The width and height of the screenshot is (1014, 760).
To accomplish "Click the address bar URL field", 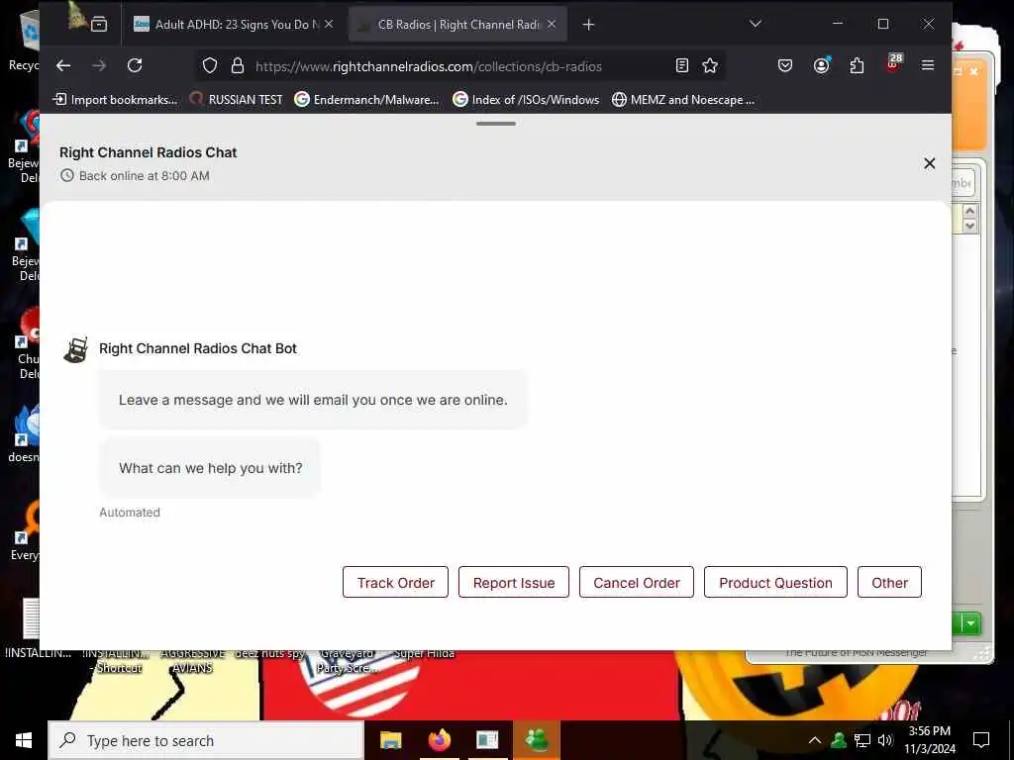I will click(428, 66).
